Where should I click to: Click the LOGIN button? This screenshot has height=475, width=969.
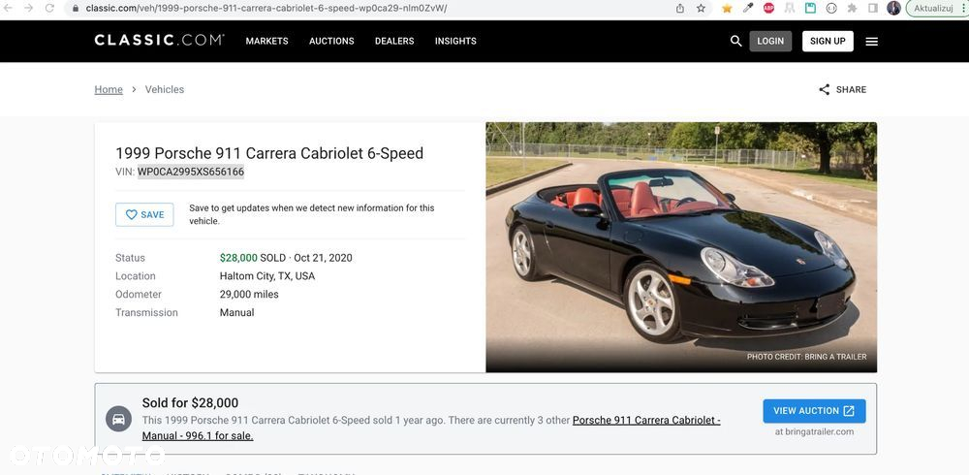[x=770, y=41]
